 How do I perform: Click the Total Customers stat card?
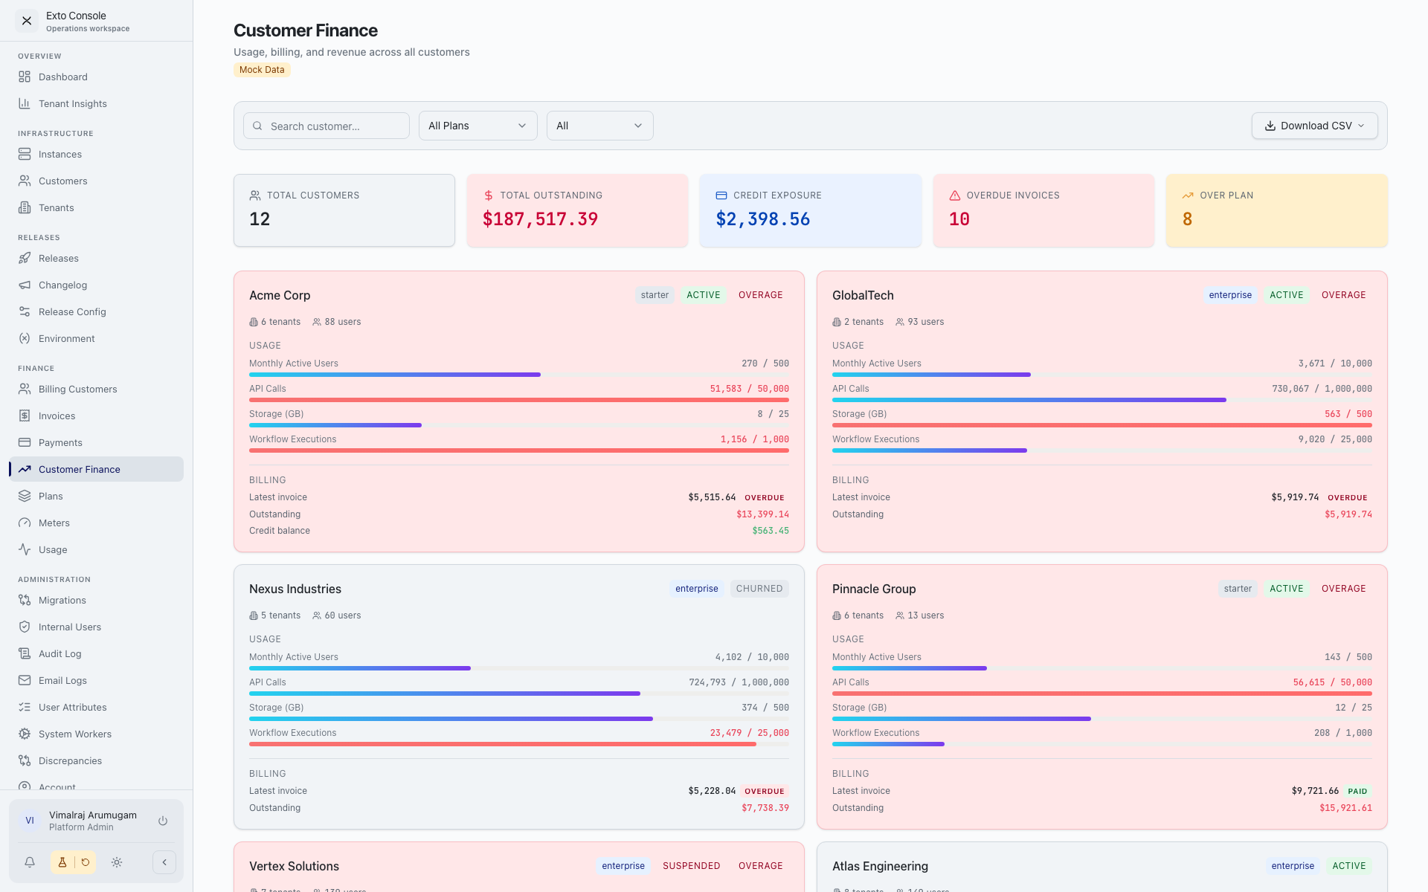point(344,210)
